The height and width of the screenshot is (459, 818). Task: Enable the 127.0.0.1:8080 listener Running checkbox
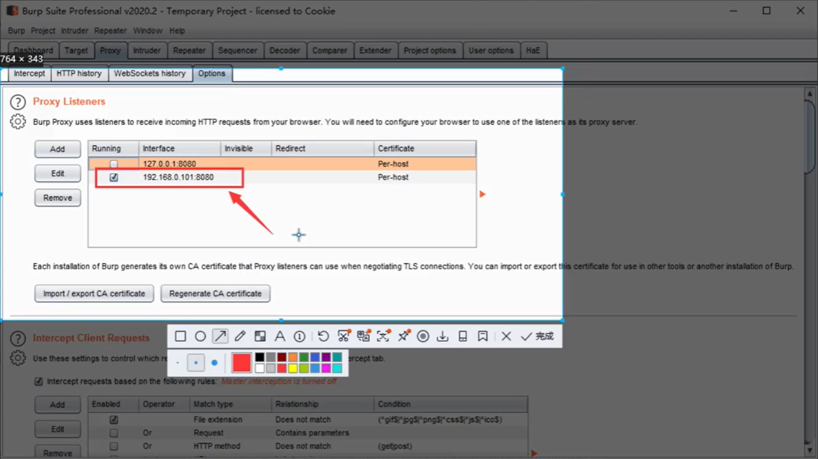coord(114,164)
